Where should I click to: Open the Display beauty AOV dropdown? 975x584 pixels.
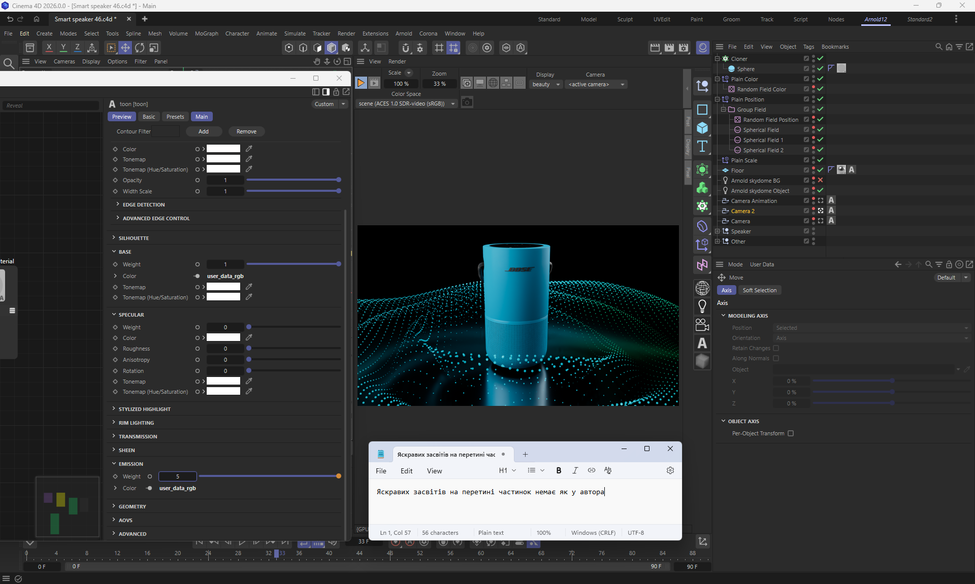tap(546, 84)
